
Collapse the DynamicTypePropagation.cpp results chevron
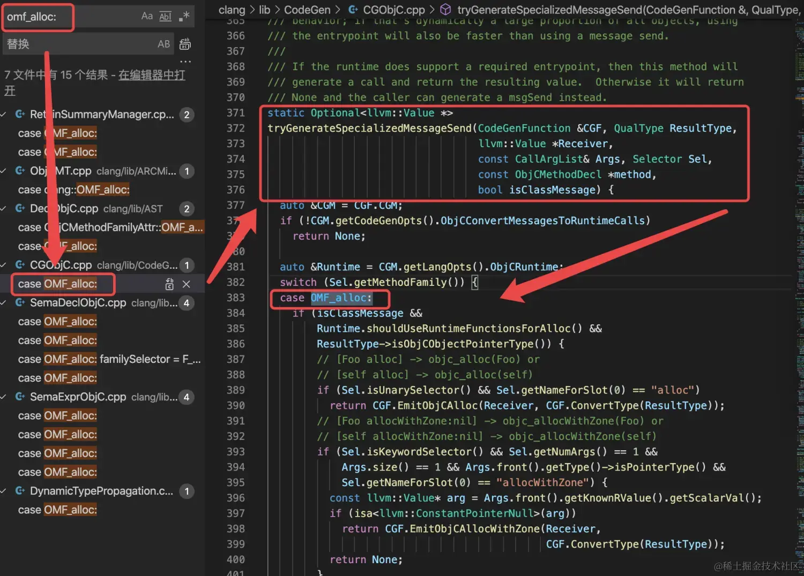click(4, 491)
